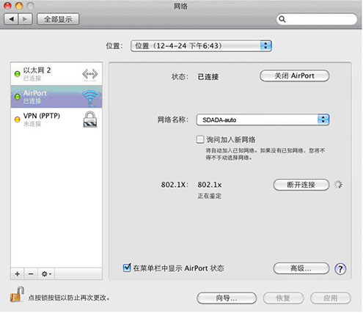
Task: Click the AirPort Wi-Fi signal icon
Action: click(90, 97)
